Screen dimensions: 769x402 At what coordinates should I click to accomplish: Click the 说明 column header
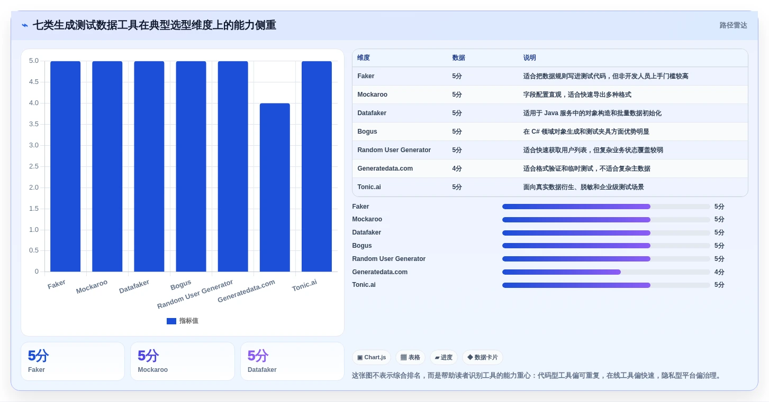pyautogui.click(x=530, y=58)
